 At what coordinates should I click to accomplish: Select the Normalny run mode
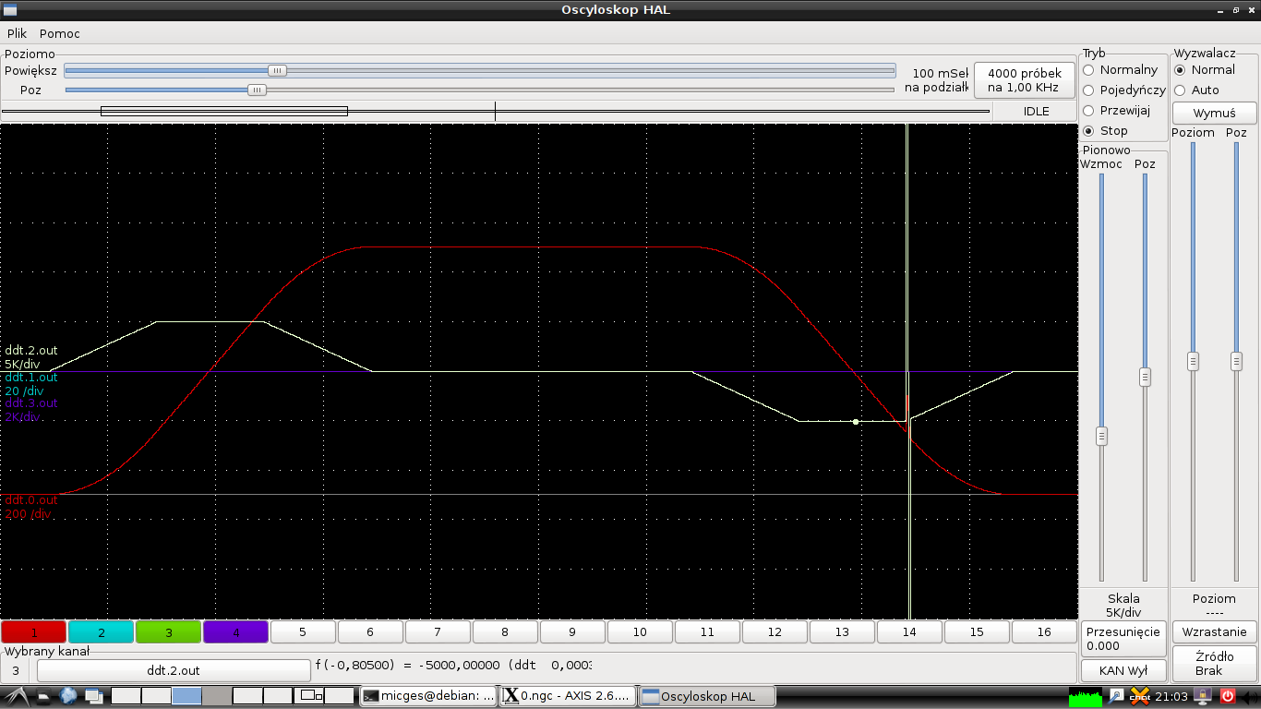coord(1120,69)
